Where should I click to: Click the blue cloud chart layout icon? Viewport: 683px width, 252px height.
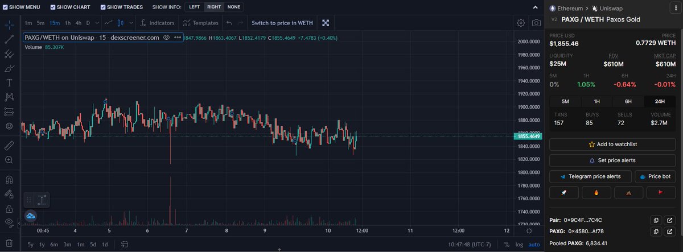click(x=31, y=216)
